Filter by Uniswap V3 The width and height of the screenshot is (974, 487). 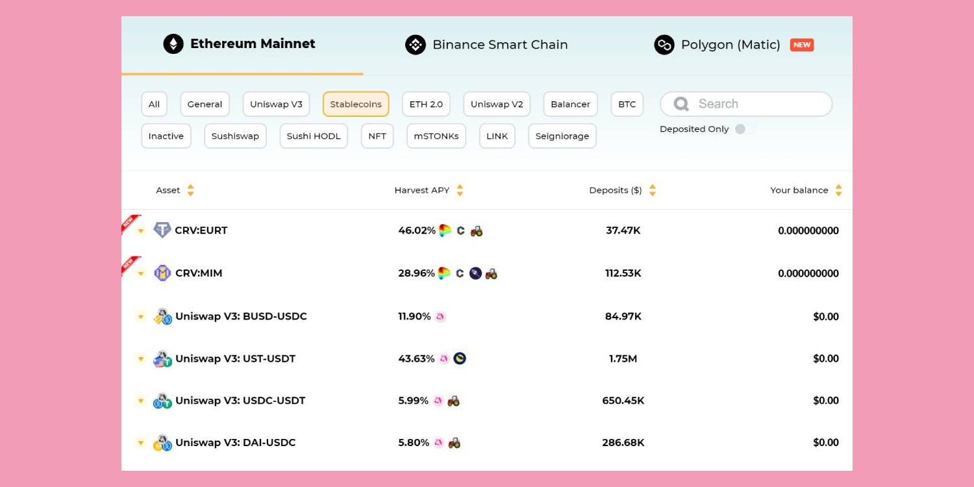coord(276,104)
